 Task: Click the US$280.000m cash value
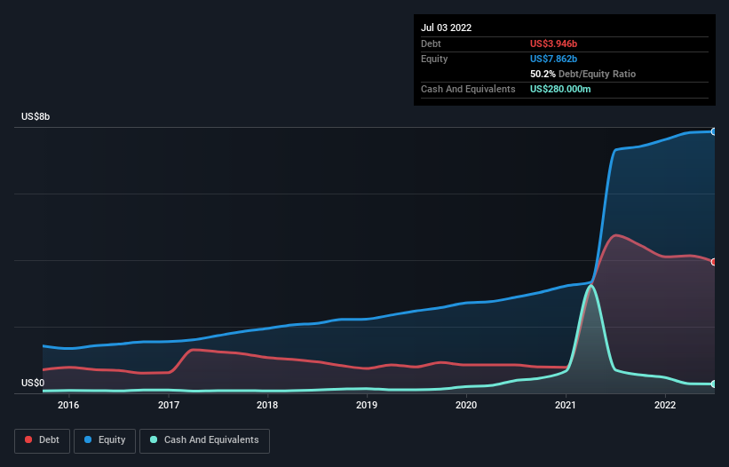click(560, 89)
